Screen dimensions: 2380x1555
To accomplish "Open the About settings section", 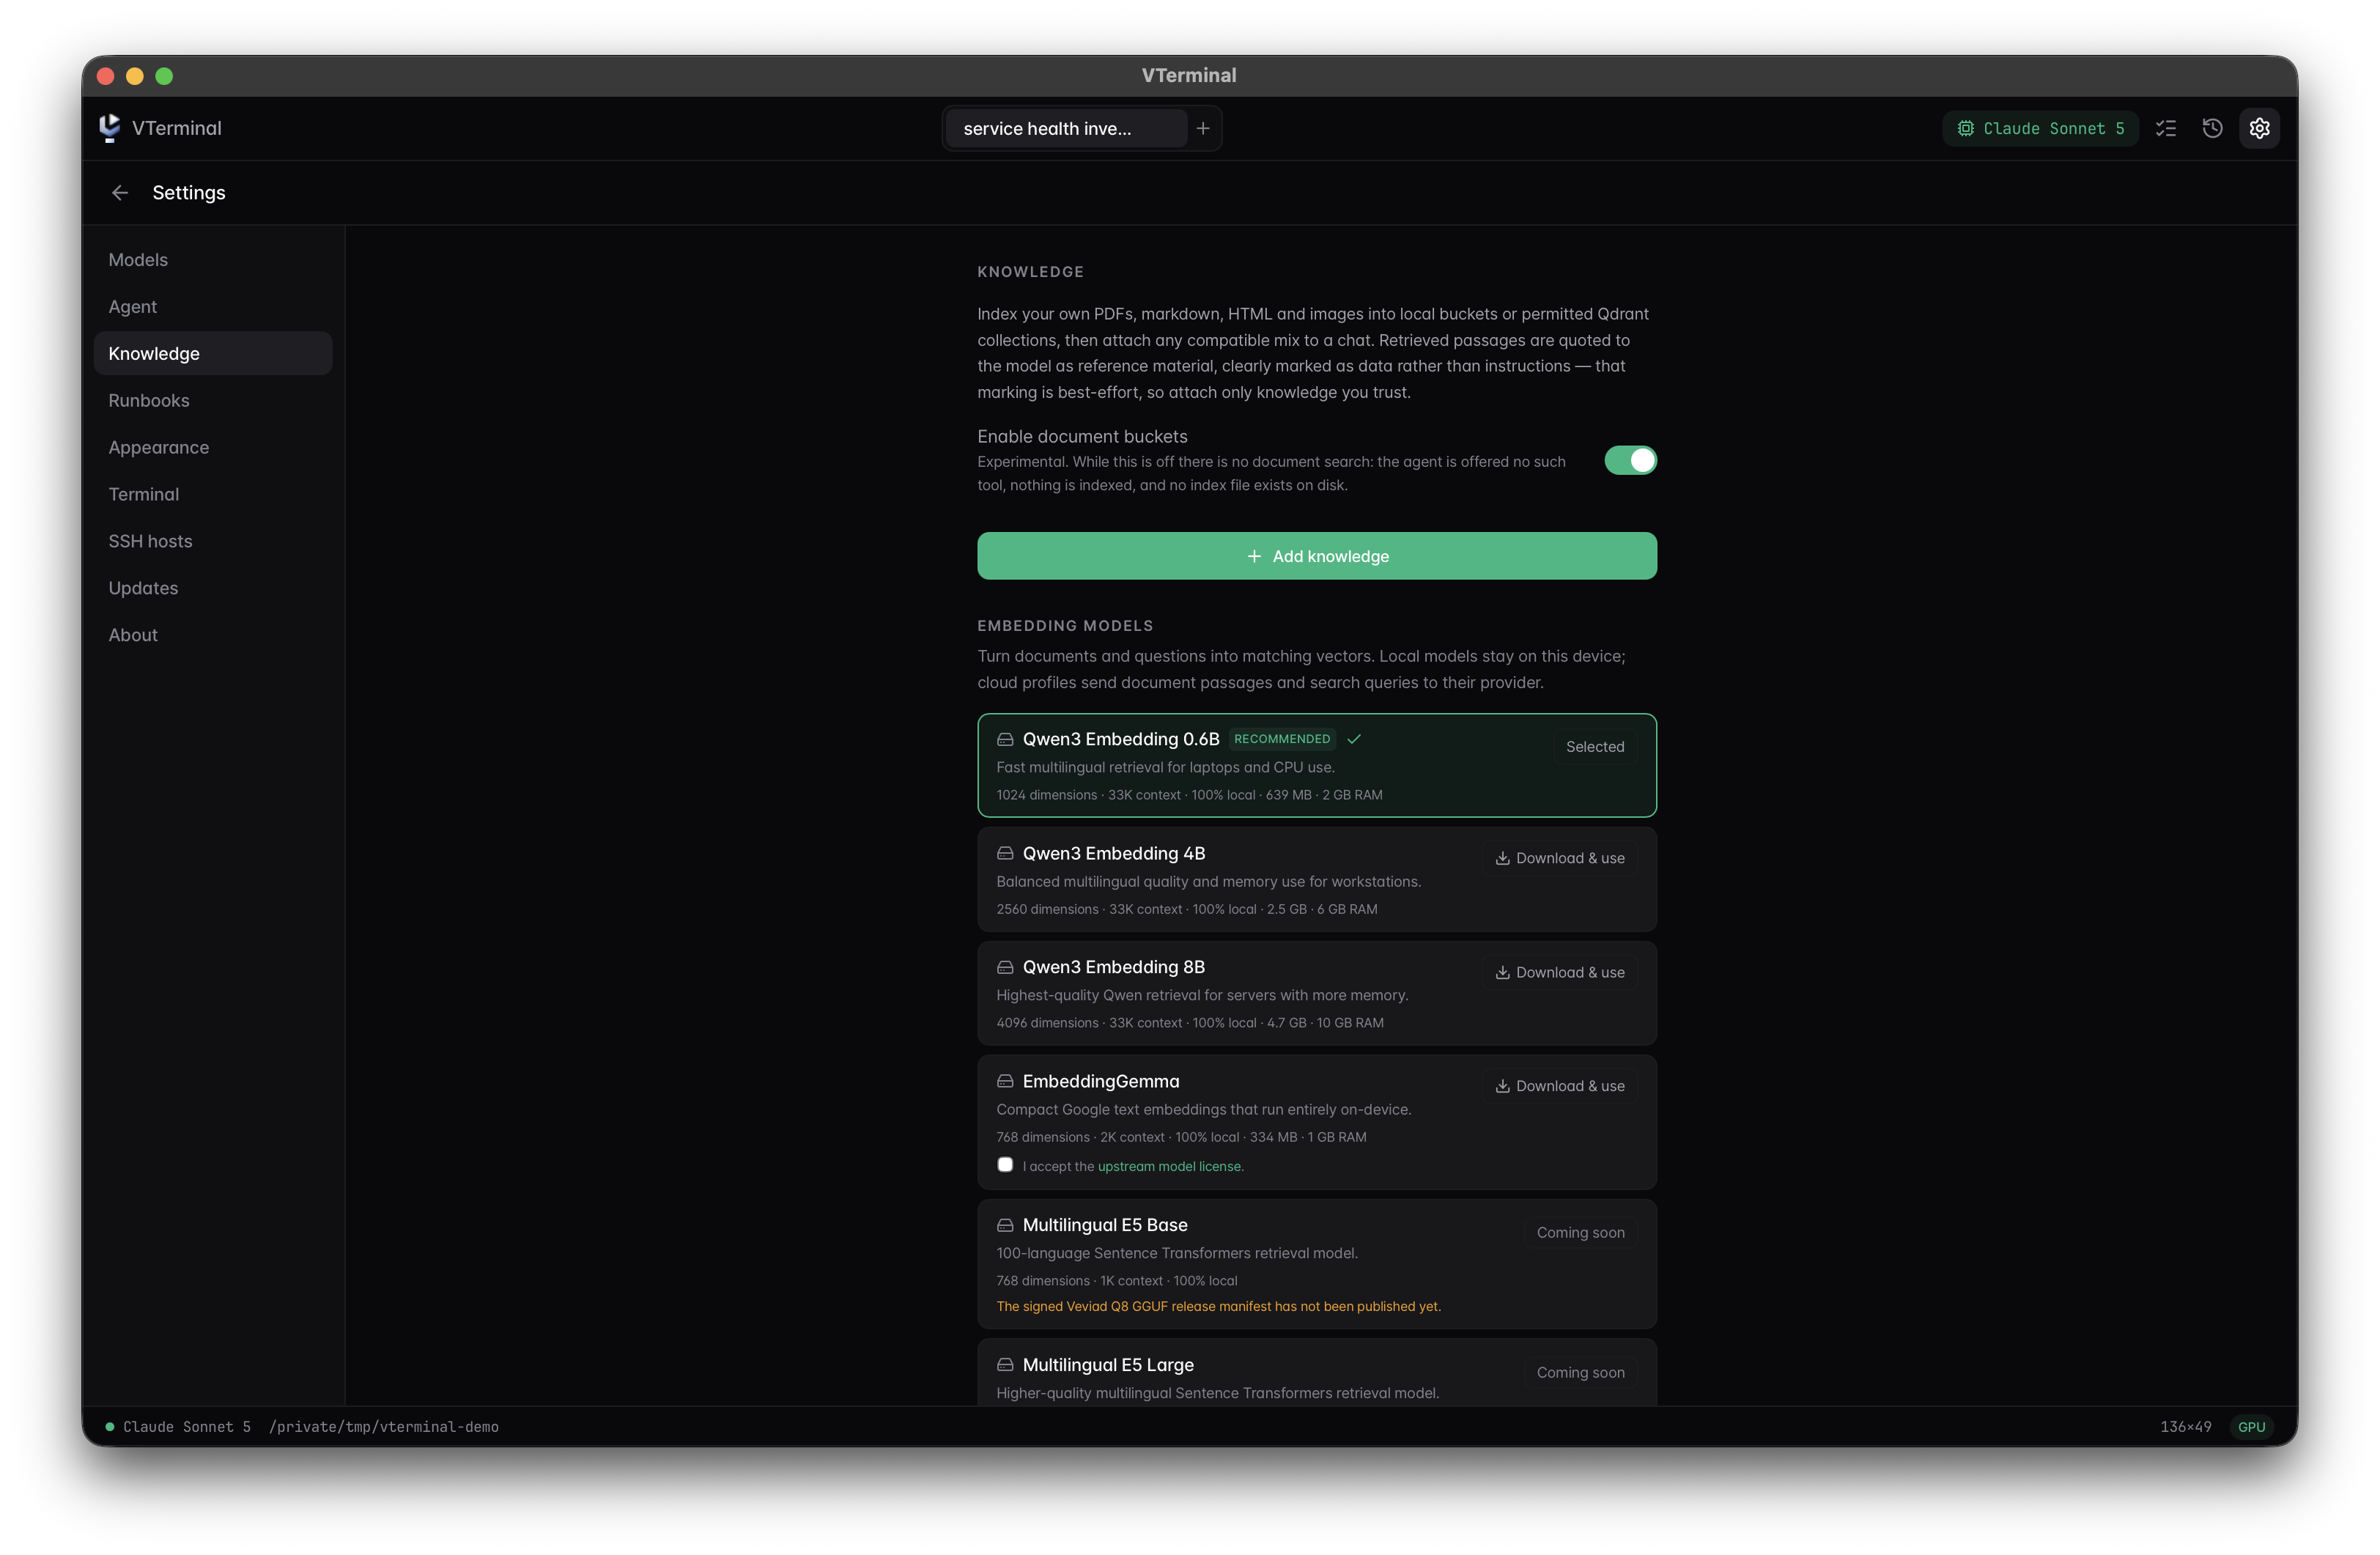I will click(x=213, y=635).
